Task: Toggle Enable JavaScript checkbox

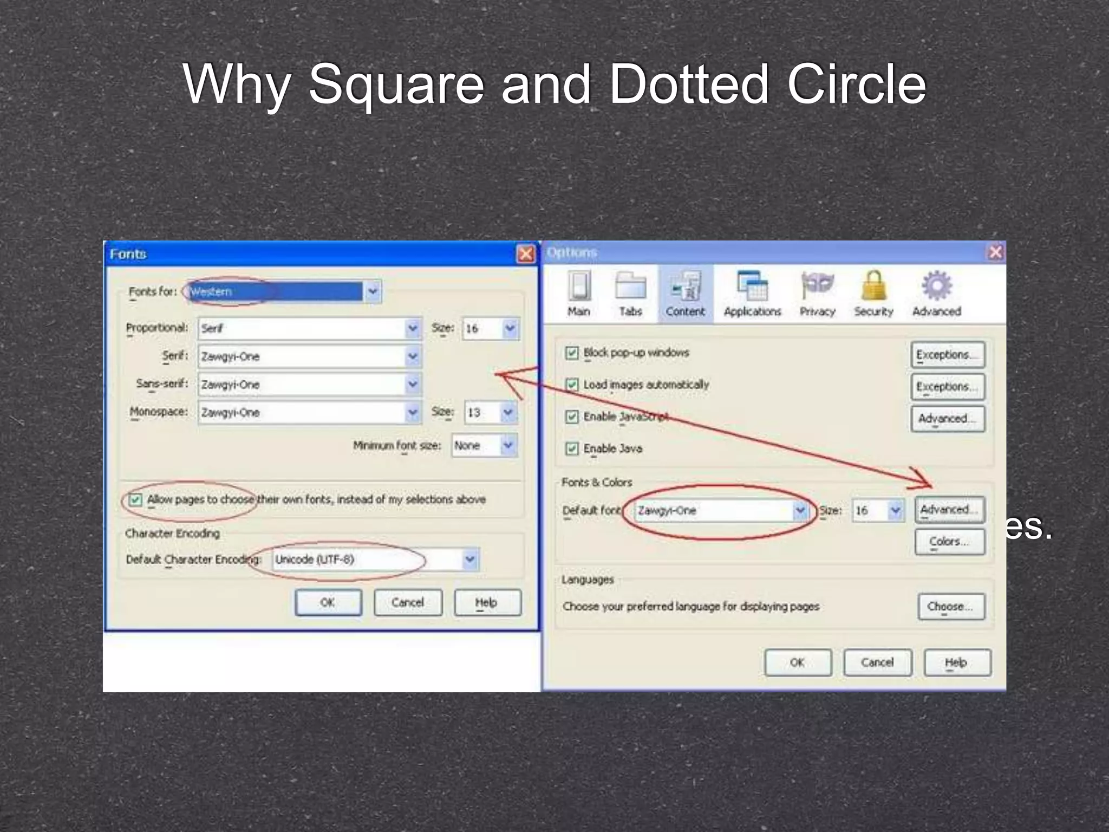Action: pyautogui.click(x=572, y=417)
